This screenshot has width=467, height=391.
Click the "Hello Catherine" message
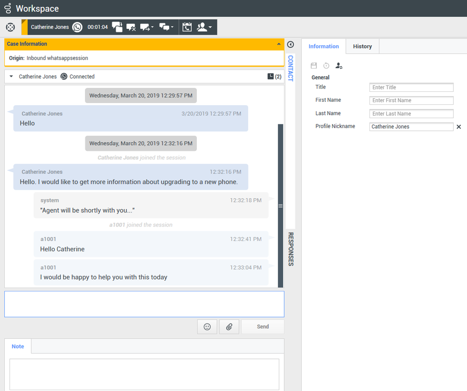pyautogui.click(x=151, y=244)
